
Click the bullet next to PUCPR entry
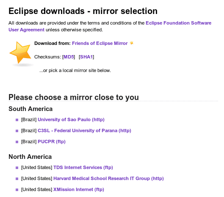coord(17,142)
